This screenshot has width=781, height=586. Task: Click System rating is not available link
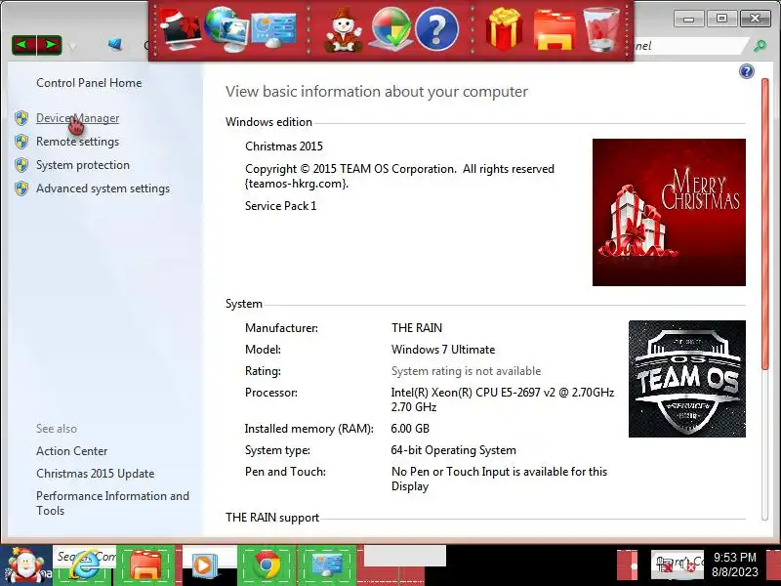click(466, 371)
